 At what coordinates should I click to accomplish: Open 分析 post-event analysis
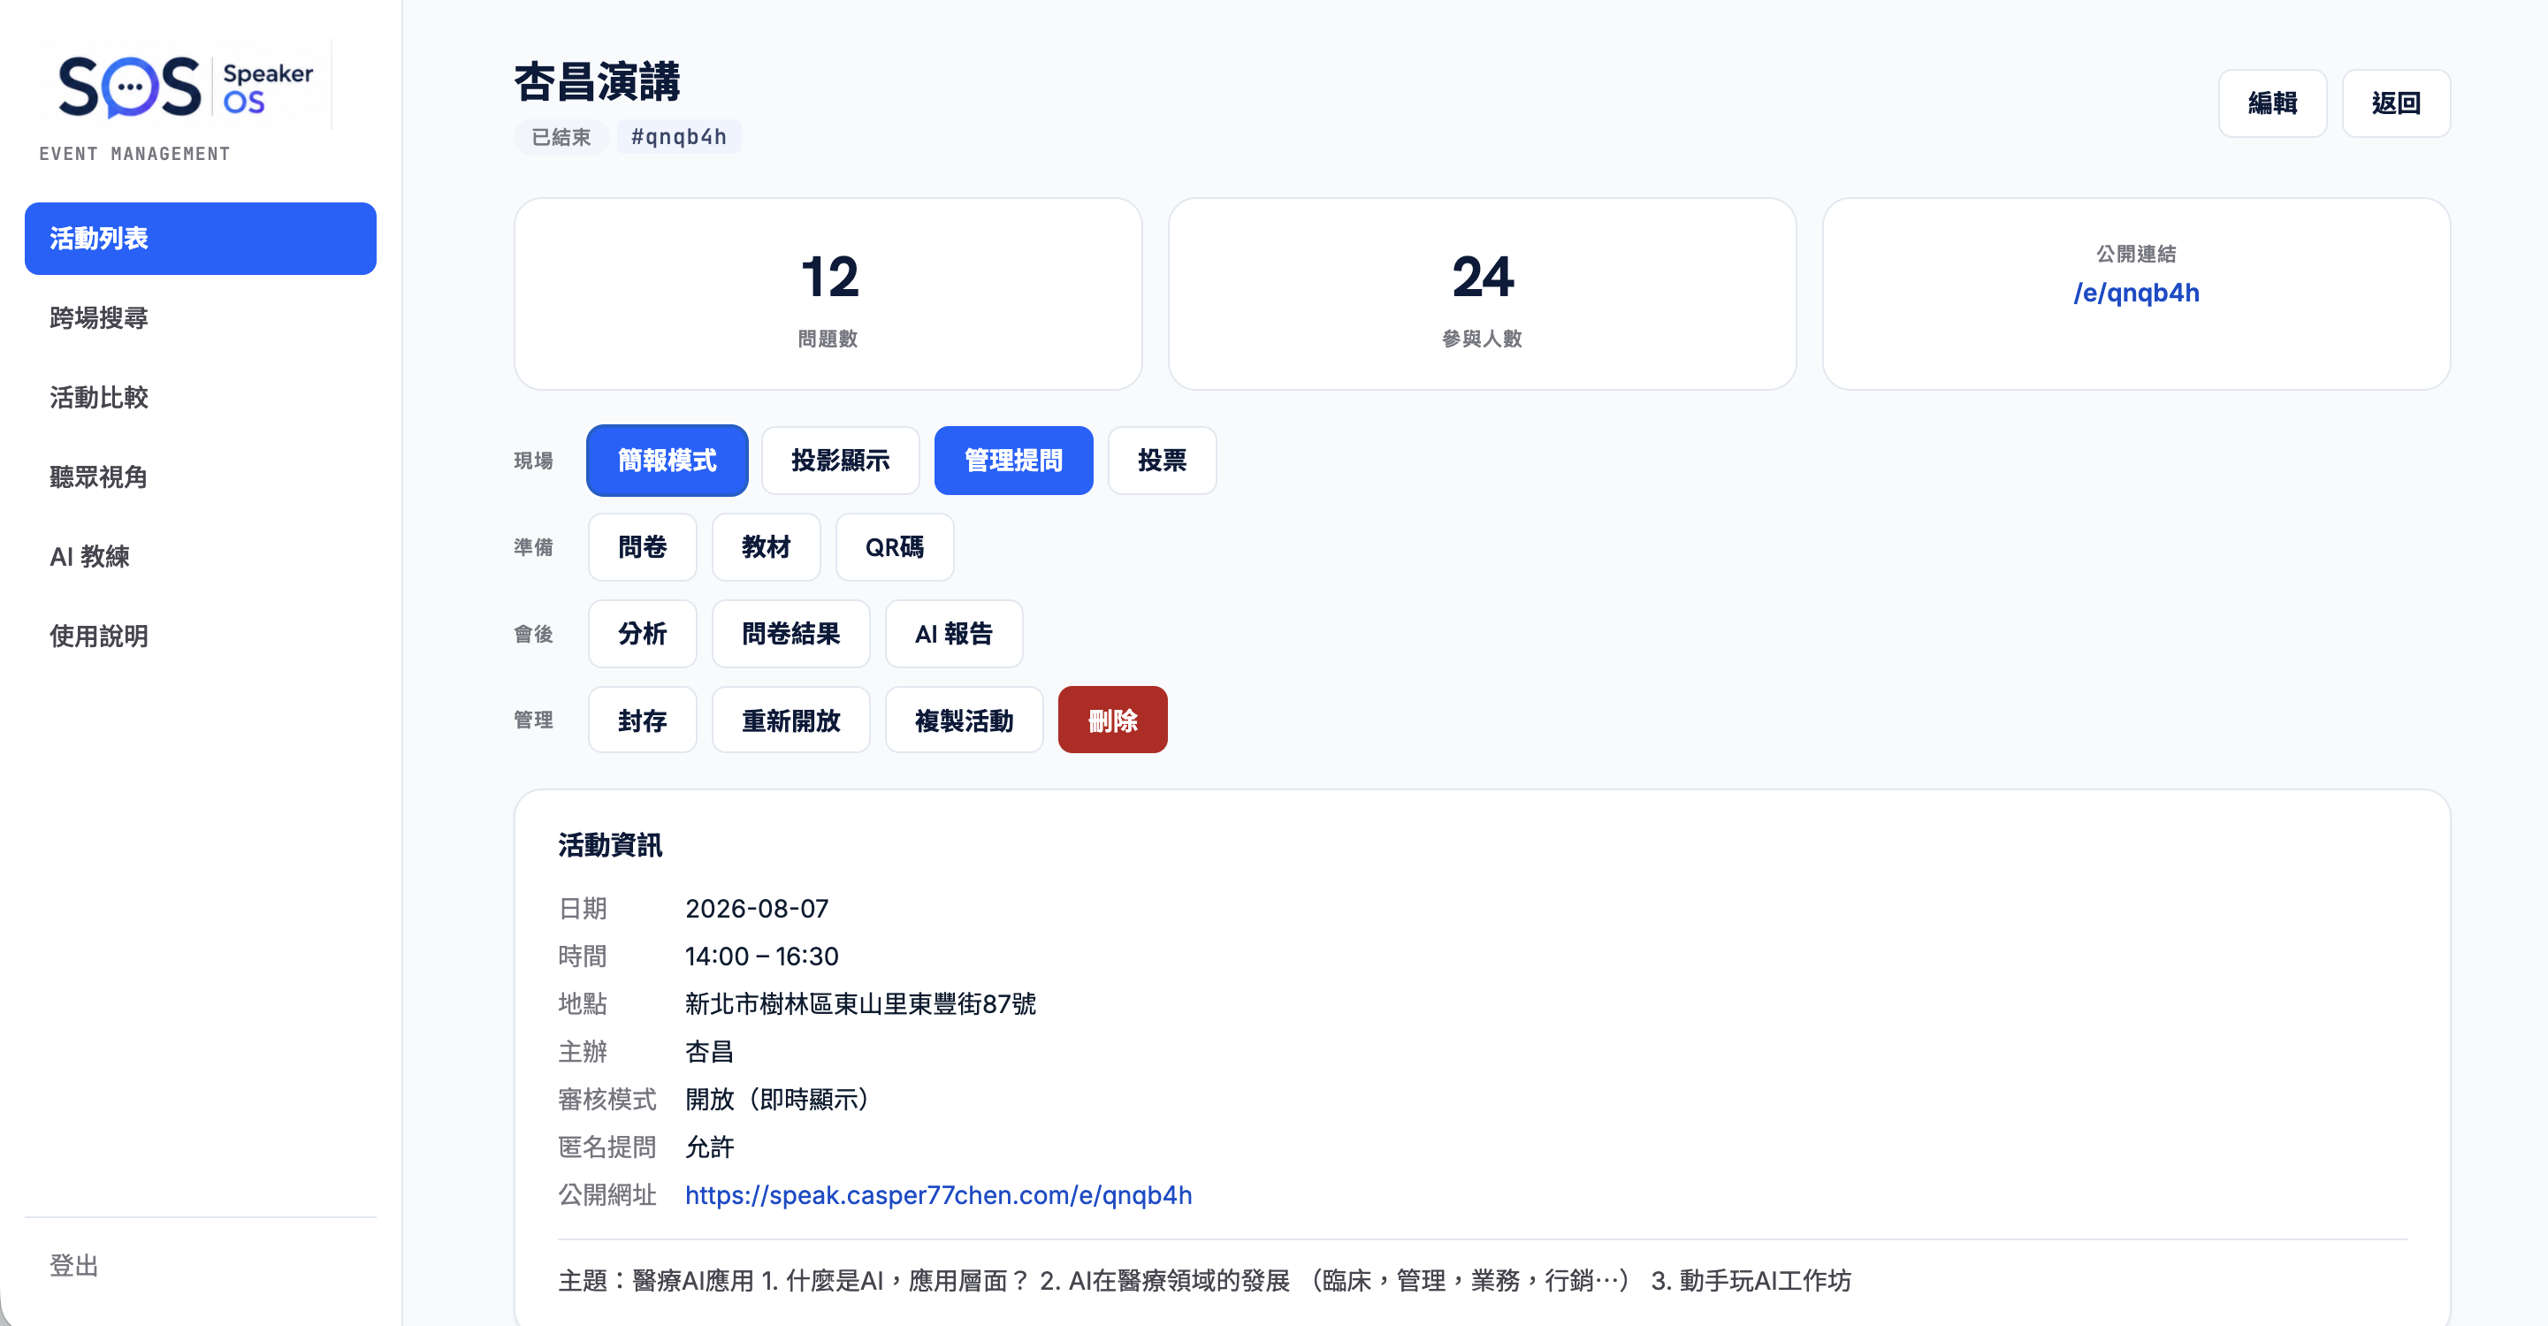tap(642, 634)
